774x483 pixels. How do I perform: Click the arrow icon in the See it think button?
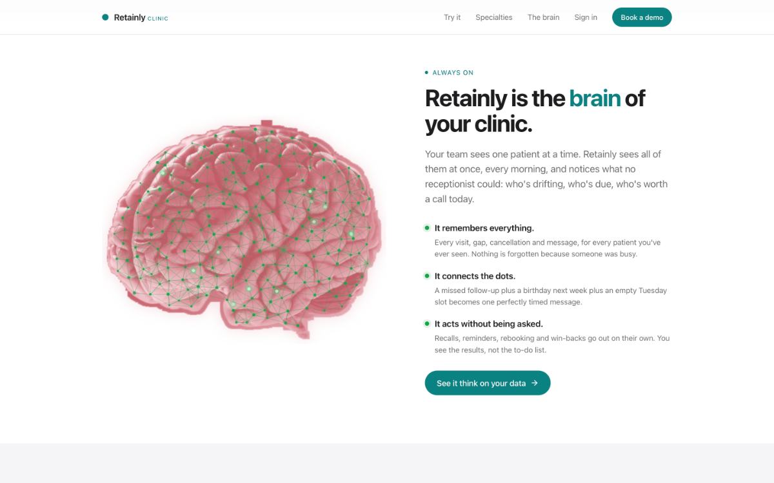click(535, 383)
